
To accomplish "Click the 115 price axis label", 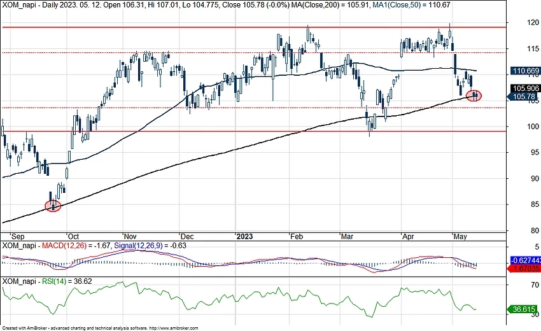I will [x=533, y=48].
